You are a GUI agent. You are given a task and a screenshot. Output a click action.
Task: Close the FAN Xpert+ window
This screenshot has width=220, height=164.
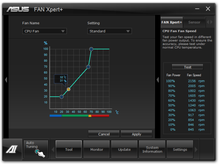[208, 9]
